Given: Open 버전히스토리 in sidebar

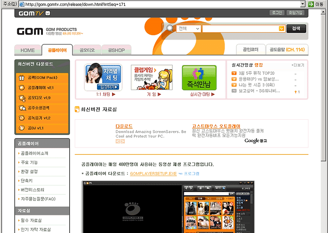Looking at the screenshot, I should click(x=32, y=190).
